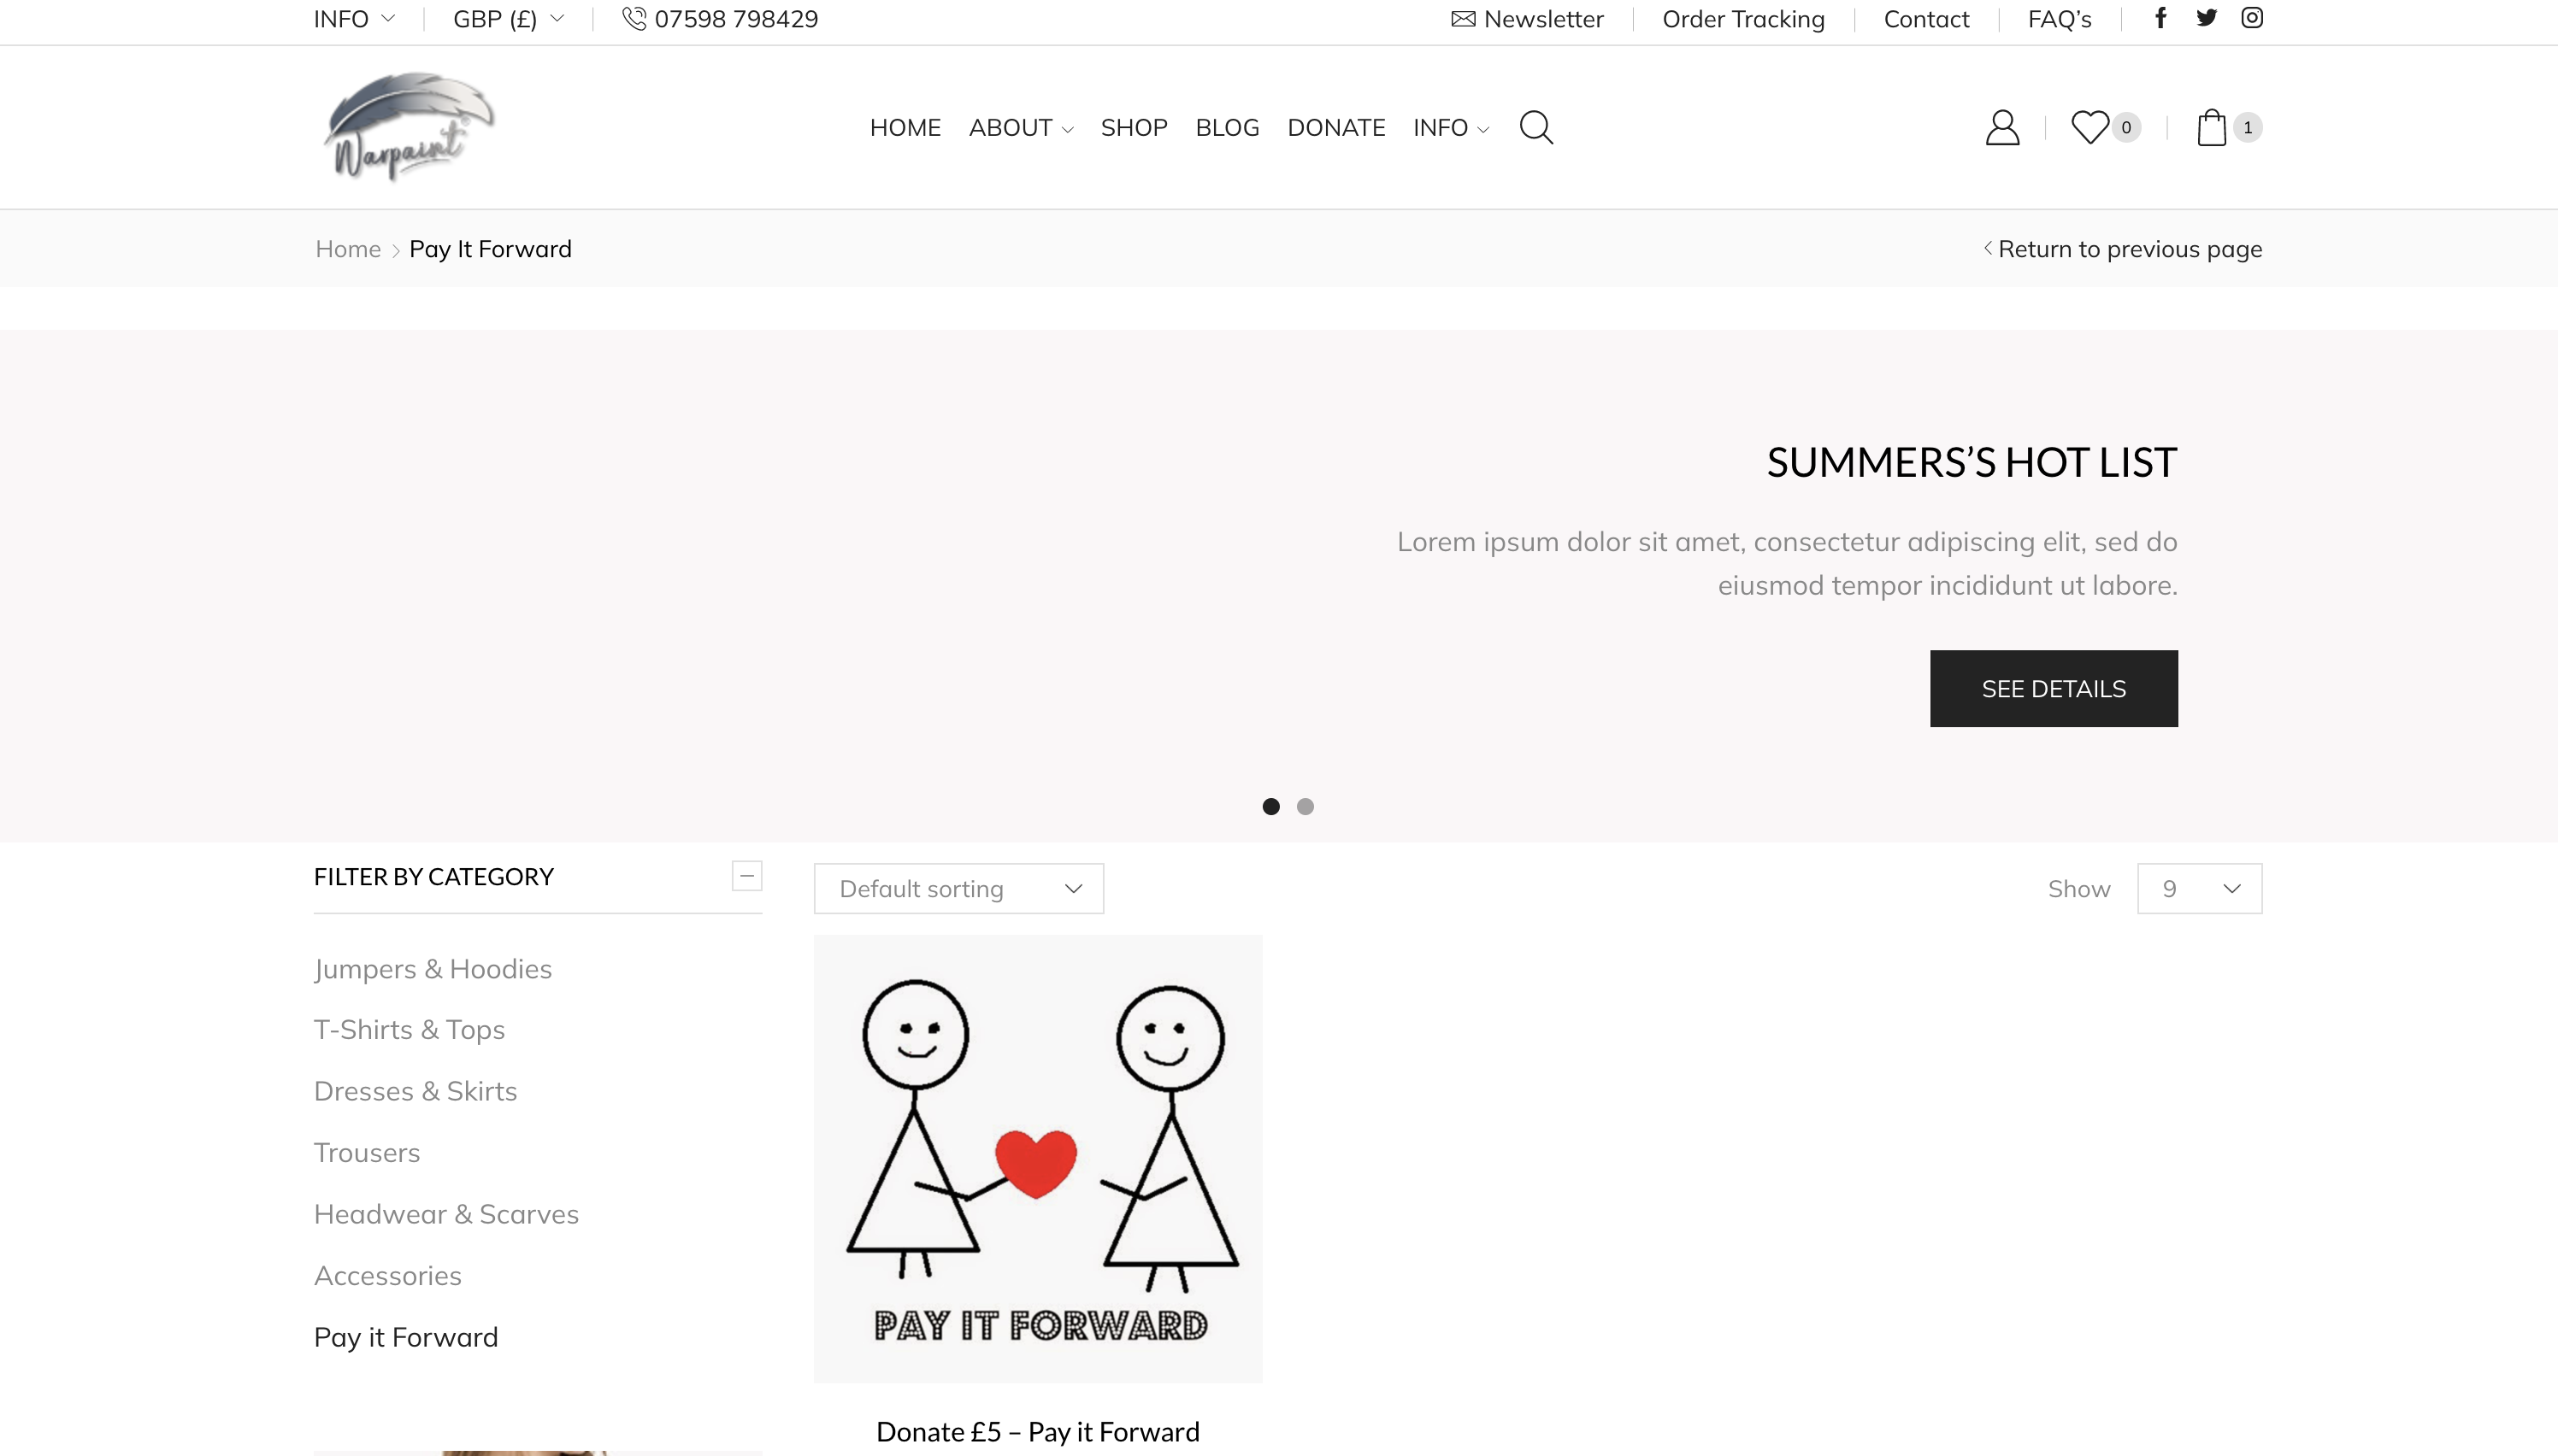
Task: Open the search magnifier icon
Action: tap(1535, 127)
